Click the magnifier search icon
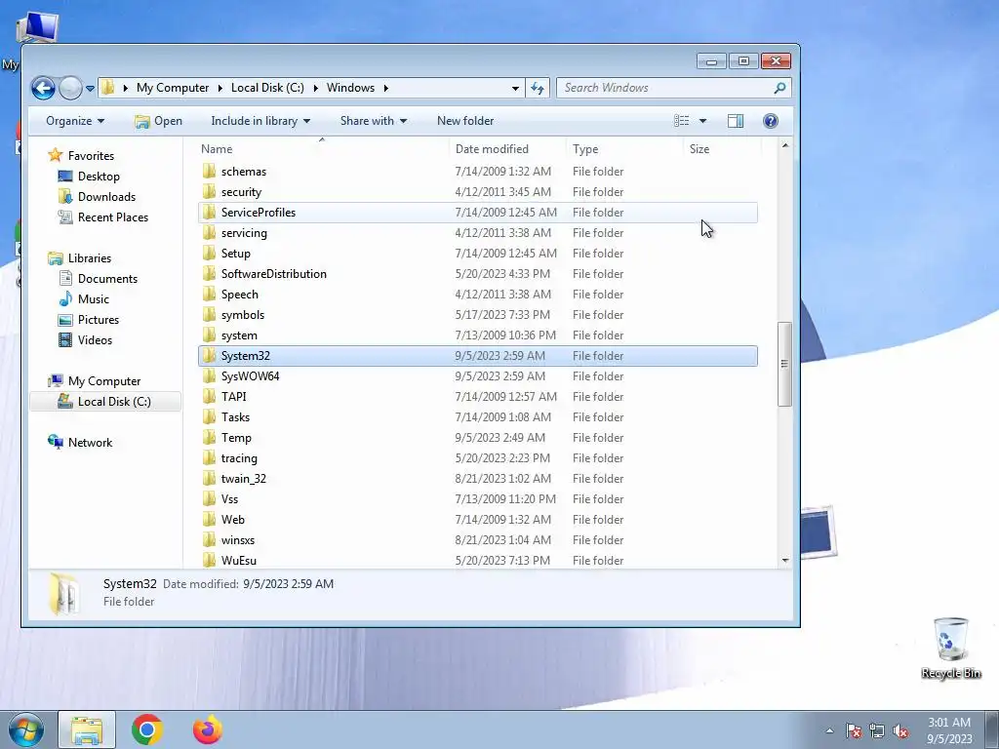Viewport: 999px width, 749px height. (x=779, y=88)
